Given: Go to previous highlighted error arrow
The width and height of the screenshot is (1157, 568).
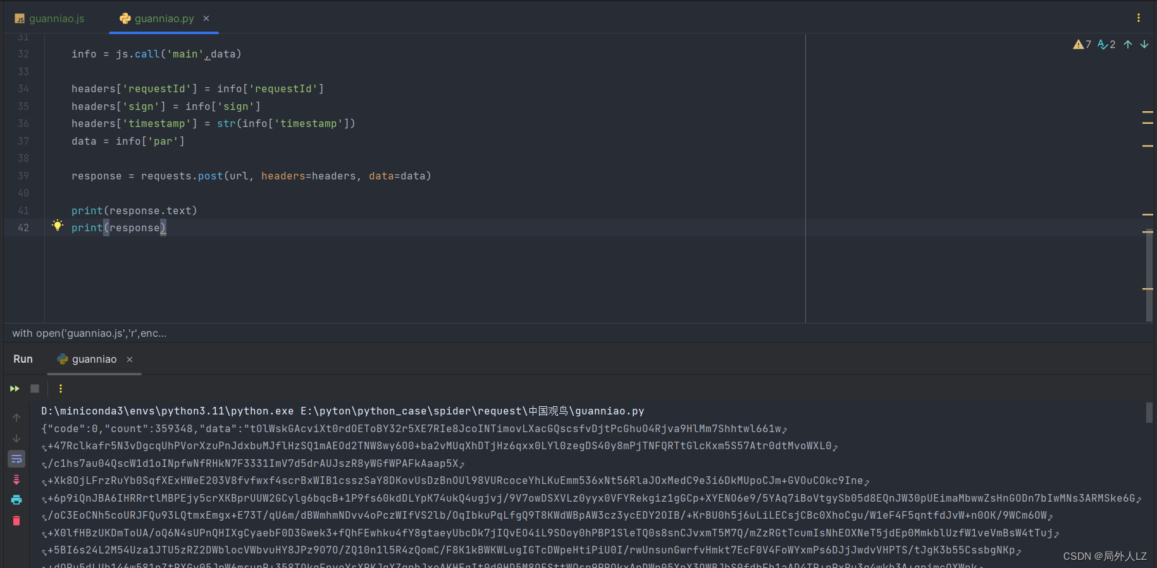Looking at the screenshot, I should pyautogui.click(x=1128, y=44).
